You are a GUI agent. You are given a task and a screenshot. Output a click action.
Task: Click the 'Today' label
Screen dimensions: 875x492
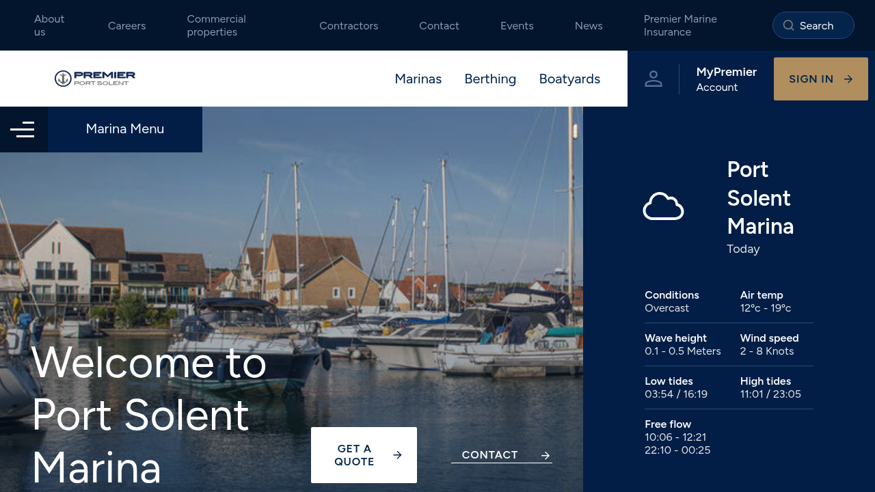click(743, 249)
